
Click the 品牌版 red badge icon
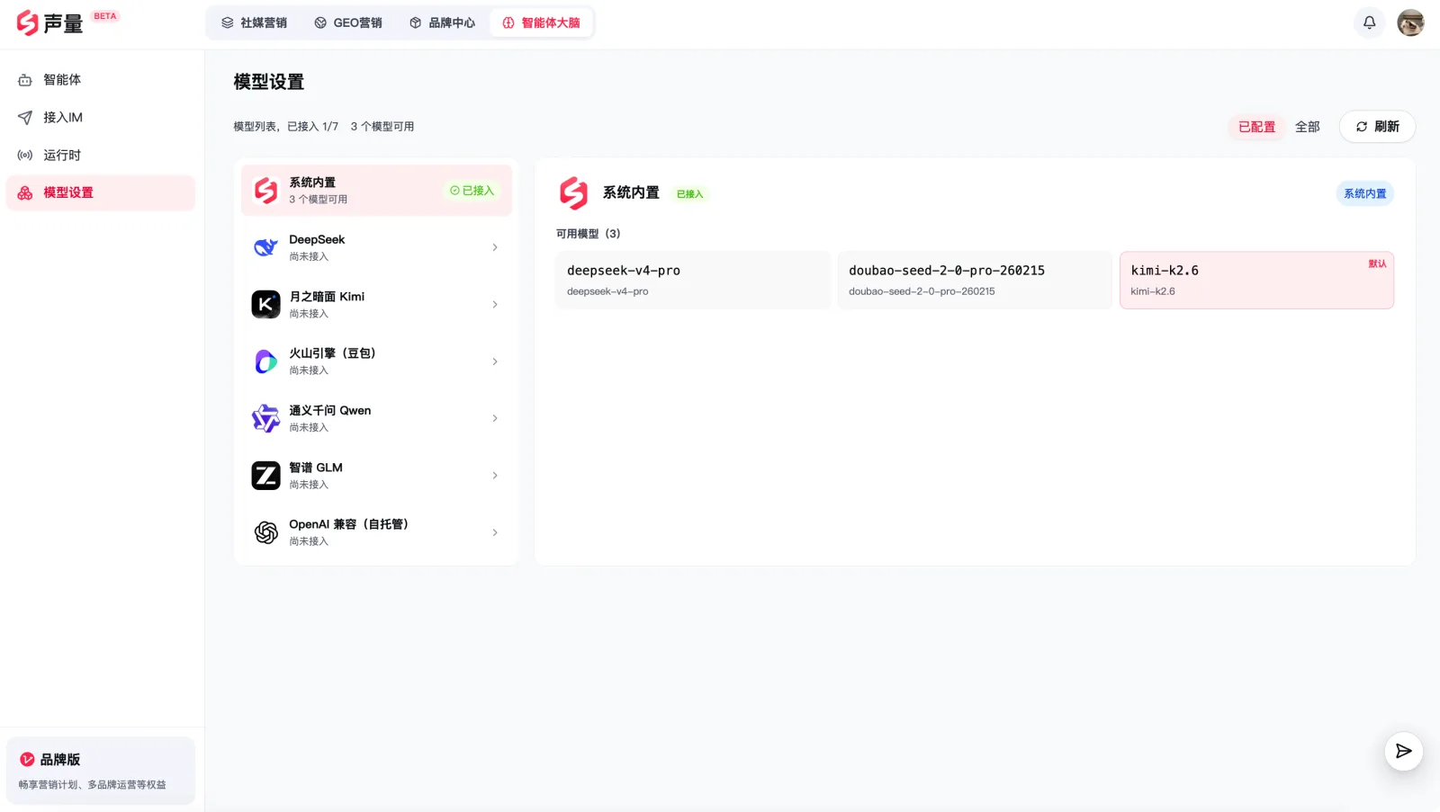point(27,760)
